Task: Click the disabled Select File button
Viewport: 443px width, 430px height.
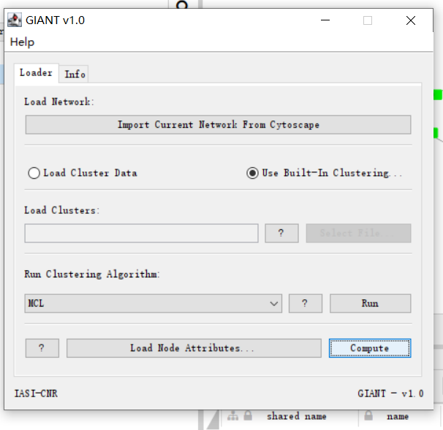Action: (x=358, y=233)
